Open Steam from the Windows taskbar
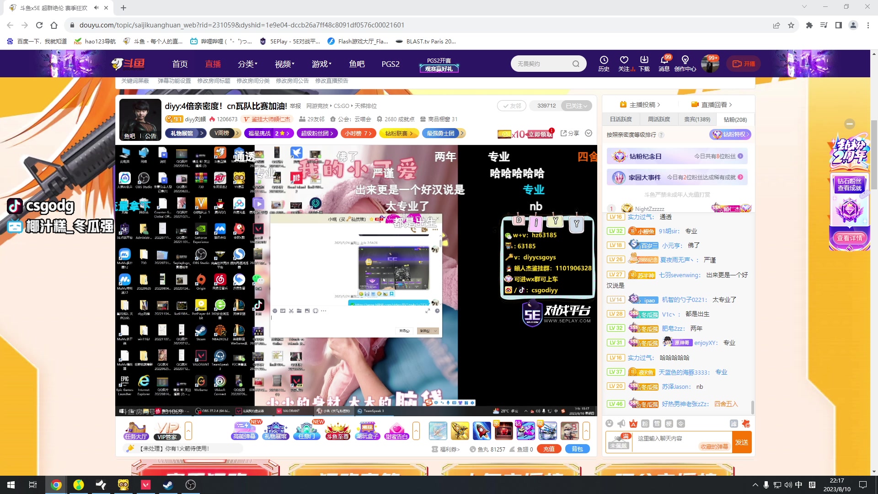 pos(168,485)
